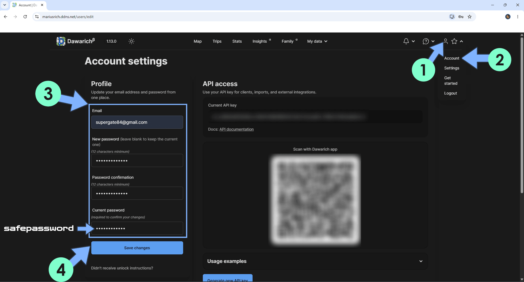Click the Current password field
Screen dimensions: 524x282
click(x=137, y=228)
